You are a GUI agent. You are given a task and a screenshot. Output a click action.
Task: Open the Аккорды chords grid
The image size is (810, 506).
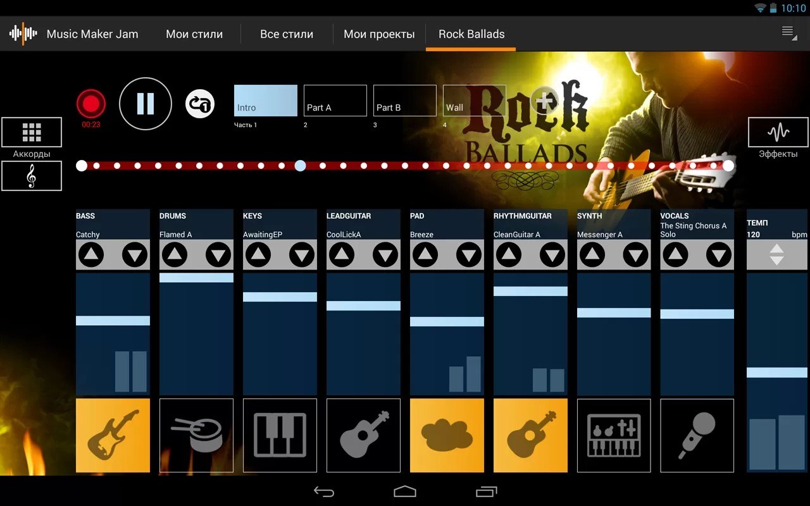coord(32,132)
